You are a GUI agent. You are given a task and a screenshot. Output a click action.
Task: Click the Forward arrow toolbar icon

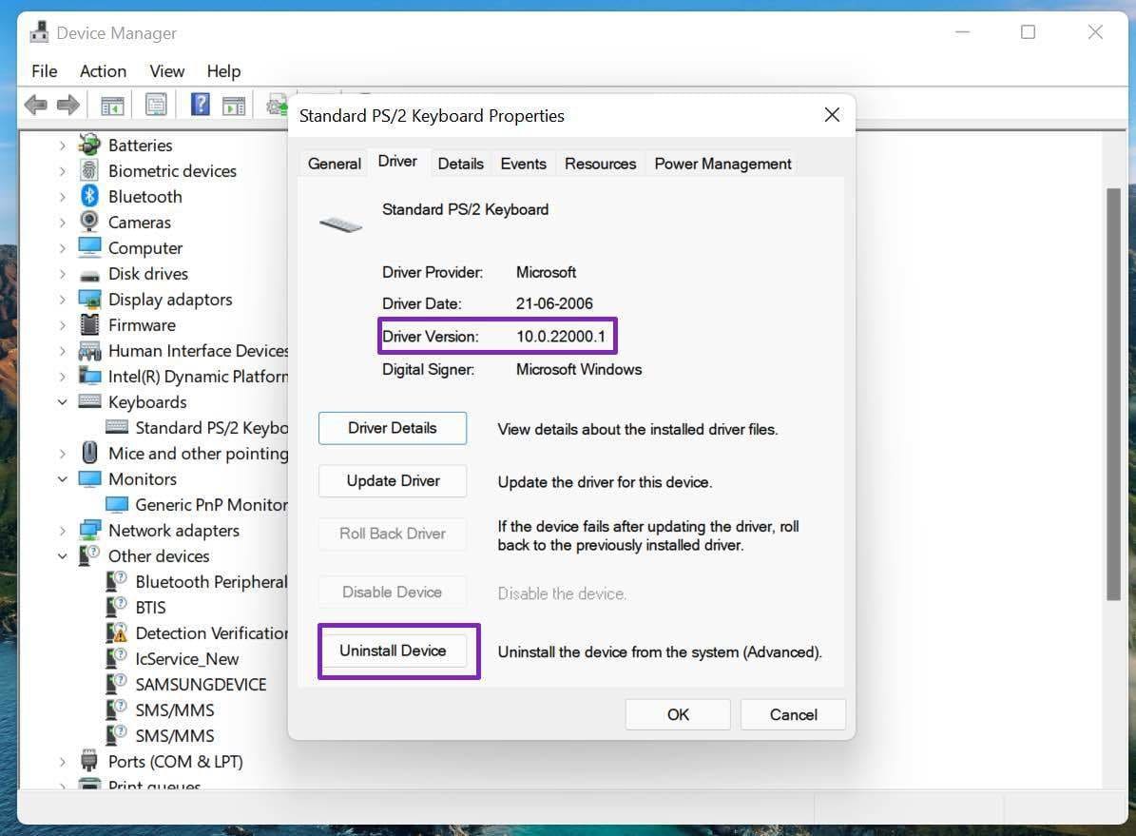(68, 106)
